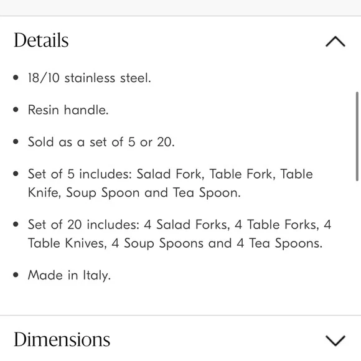This screenshot has width=361, height=361.
Task: Click the bullet dot beside Sold as a set
Action: coord(16,141)
